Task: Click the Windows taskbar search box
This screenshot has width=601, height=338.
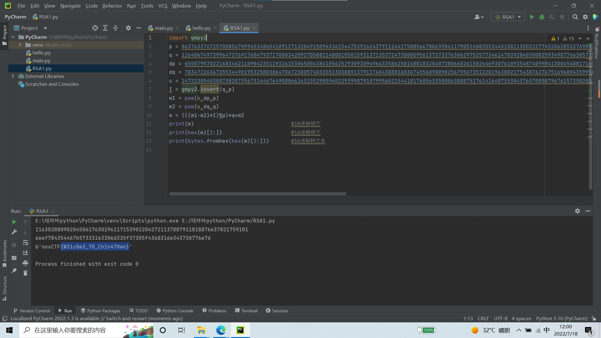Action: [70, 330]
